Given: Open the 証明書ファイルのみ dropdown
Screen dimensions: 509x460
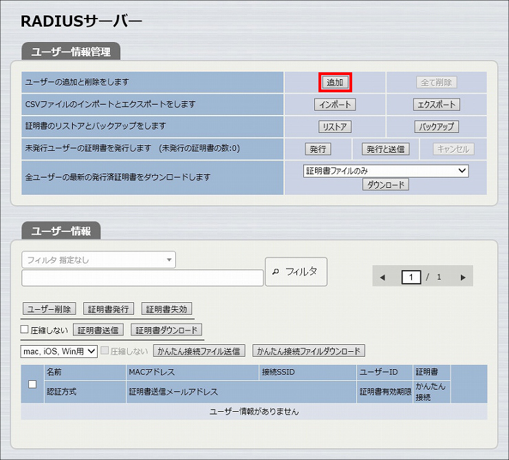Looking at the screenshot, I should (386, 171).
